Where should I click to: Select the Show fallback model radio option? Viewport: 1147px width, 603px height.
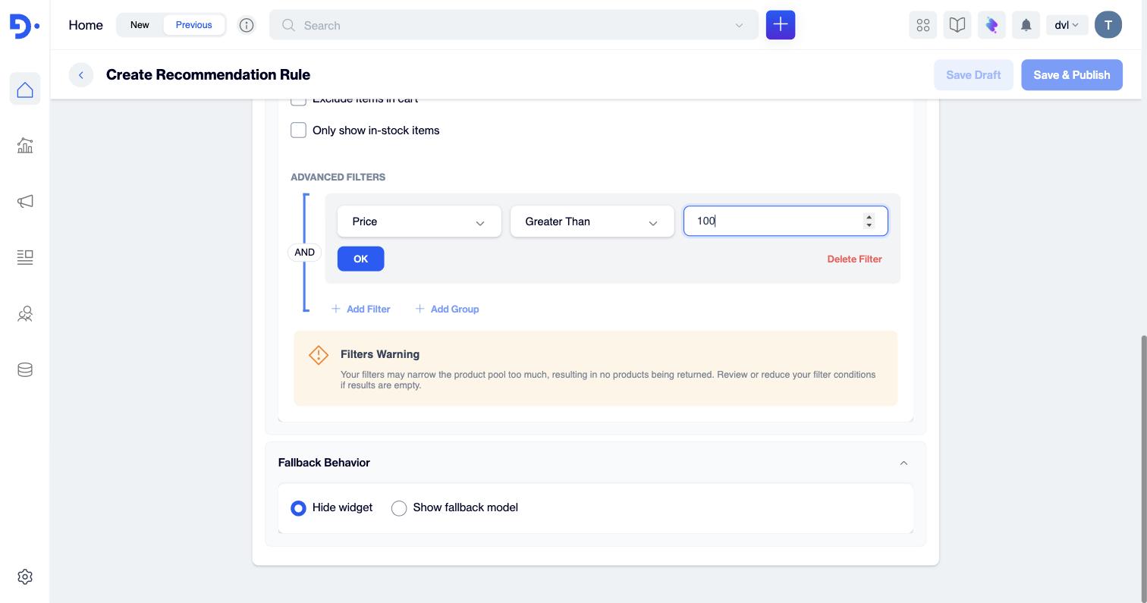399,508
